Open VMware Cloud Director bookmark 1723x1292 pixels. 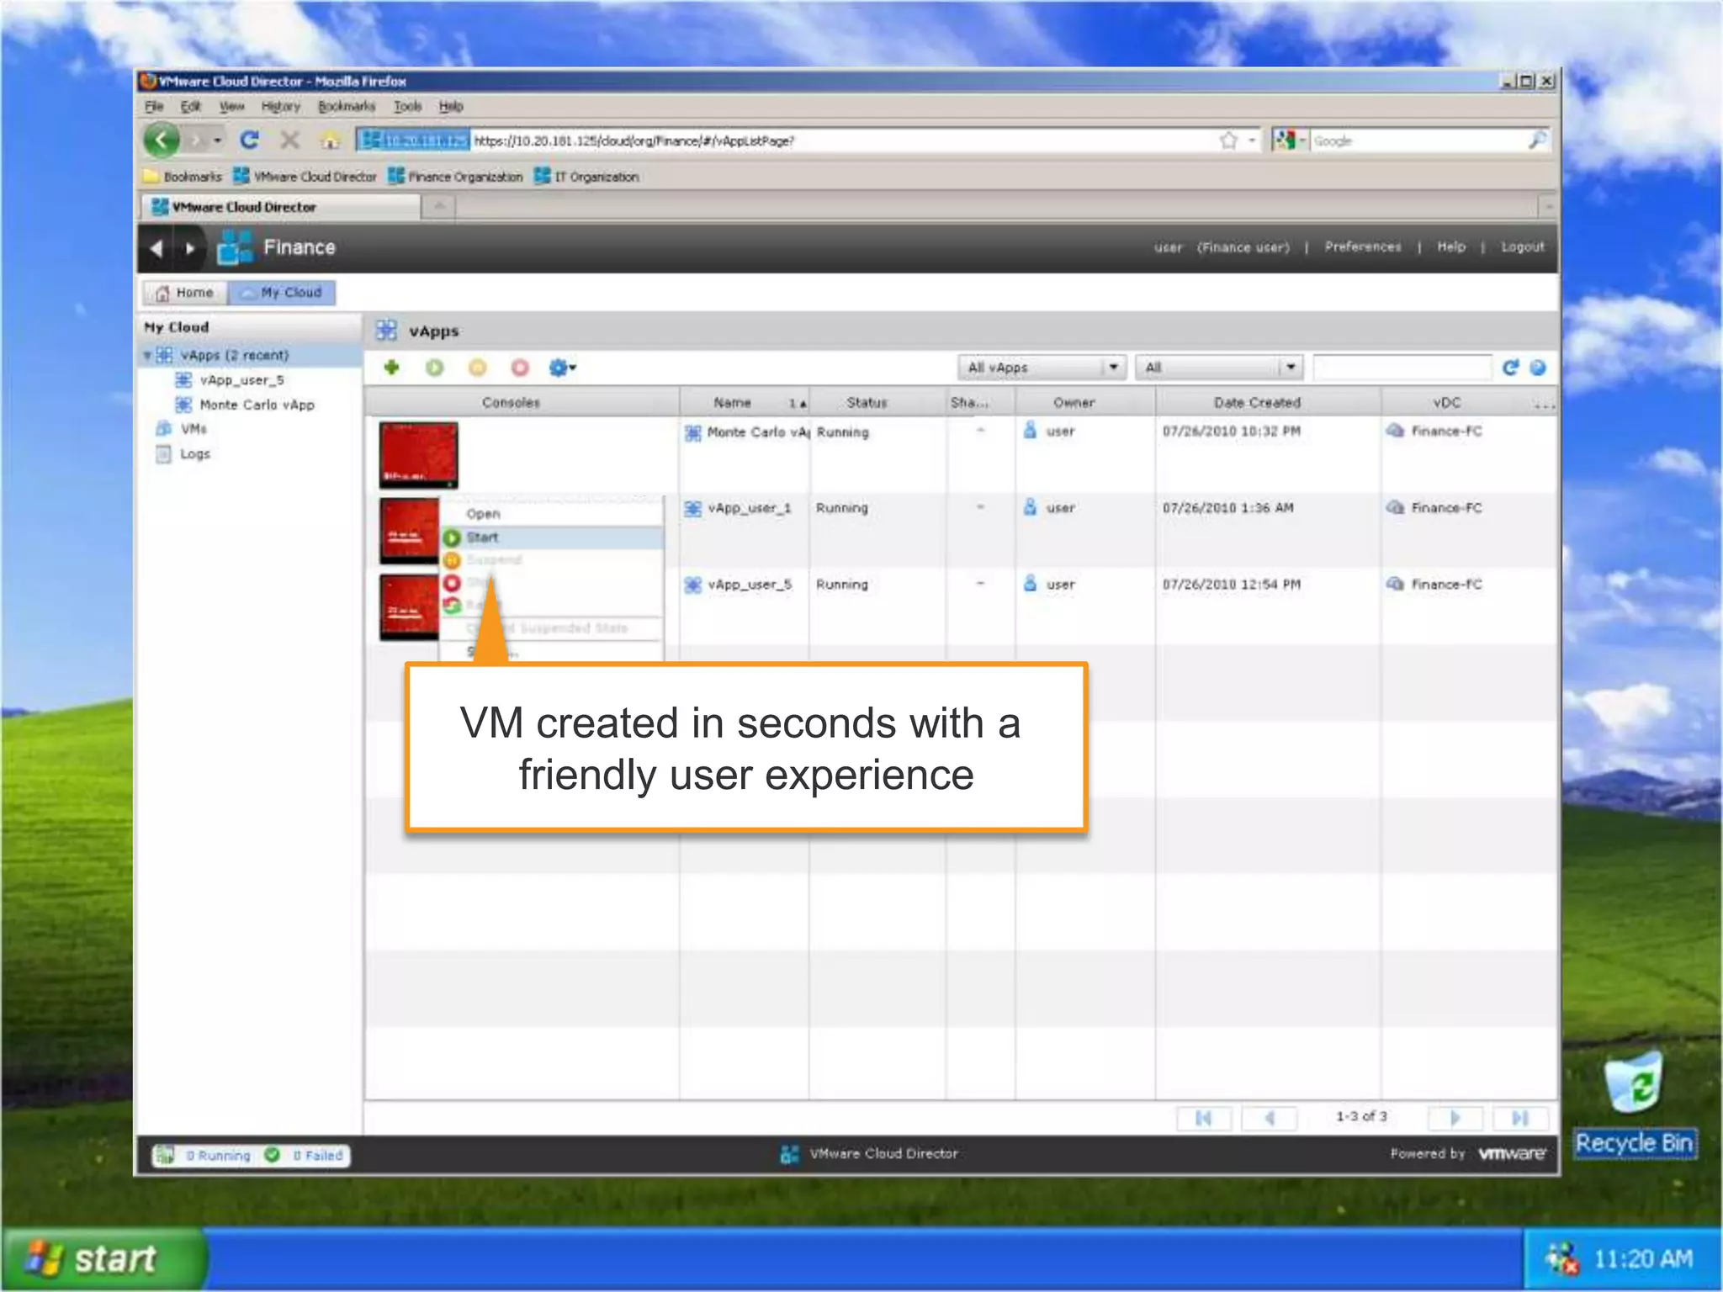tap(305, 177)
